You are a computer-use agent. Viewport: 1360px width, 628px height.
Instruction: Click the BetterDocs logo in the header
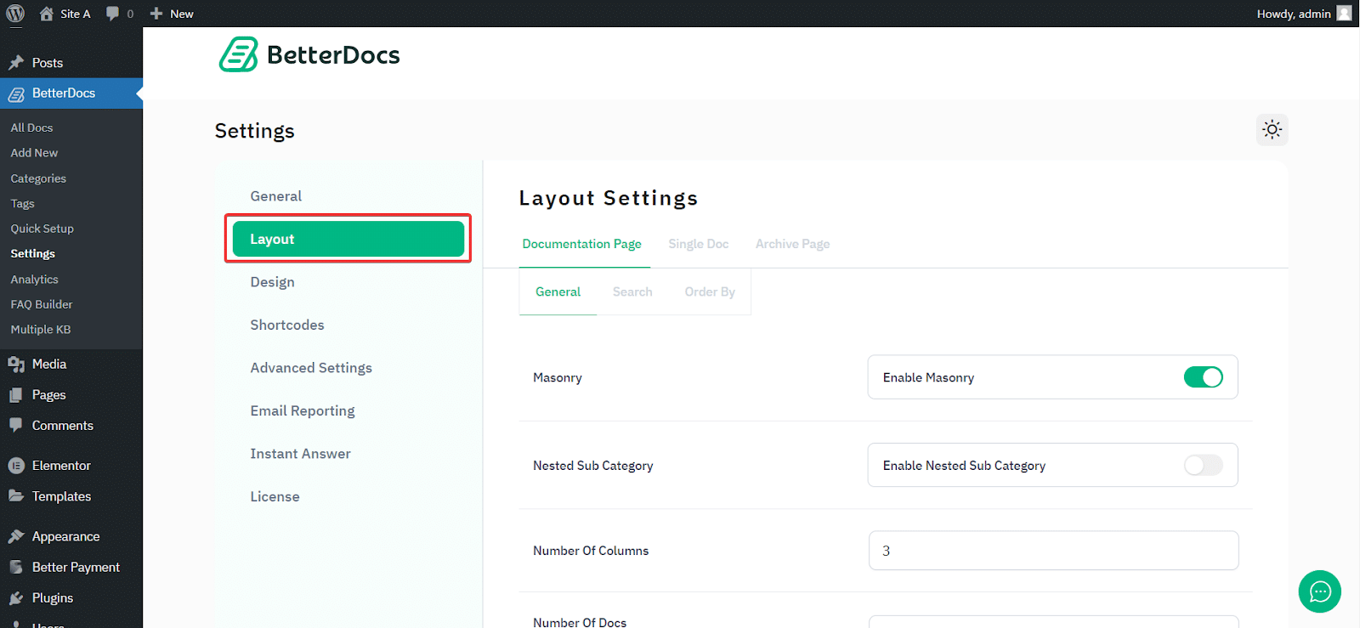[x=309, y=54]
